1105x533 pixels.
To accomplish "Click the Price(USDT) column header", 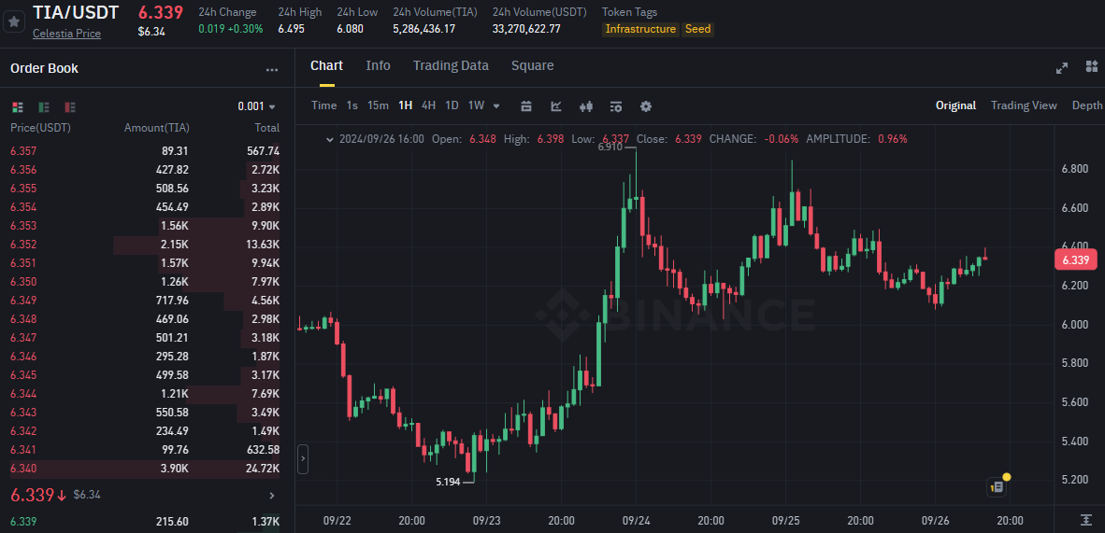I will click(x=41, y=128).
